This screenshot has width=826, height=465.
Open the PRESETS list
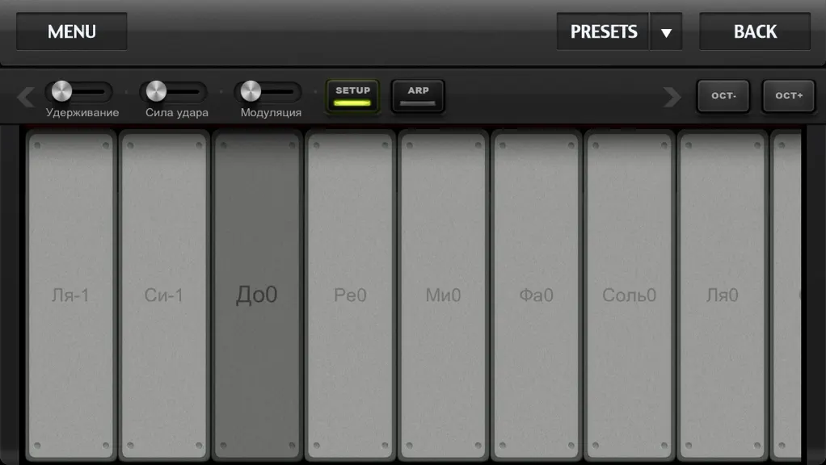point(603,31)
